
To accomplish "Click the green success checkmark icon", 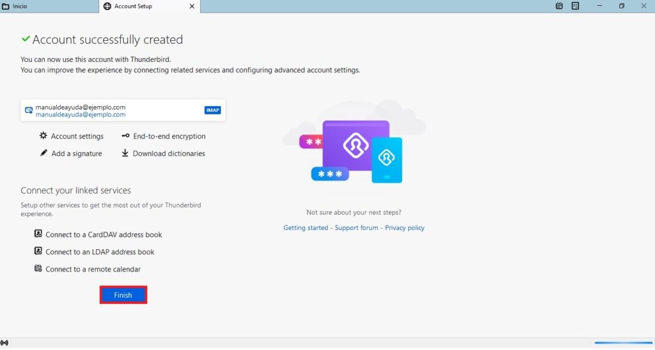I will click(x=26, y=39).
